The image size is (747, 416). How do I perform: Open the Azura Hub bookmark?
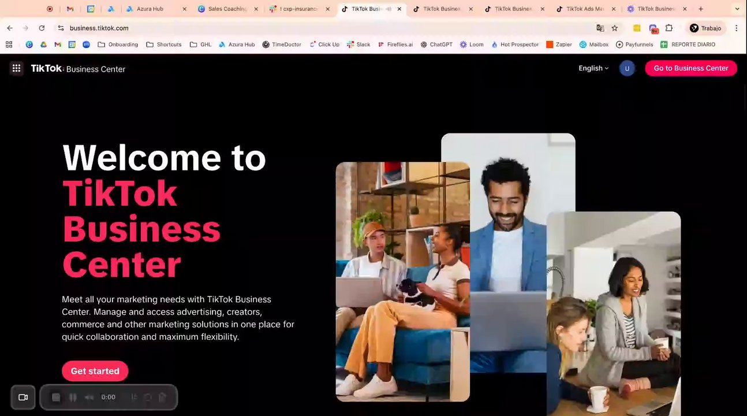[237, 44]
